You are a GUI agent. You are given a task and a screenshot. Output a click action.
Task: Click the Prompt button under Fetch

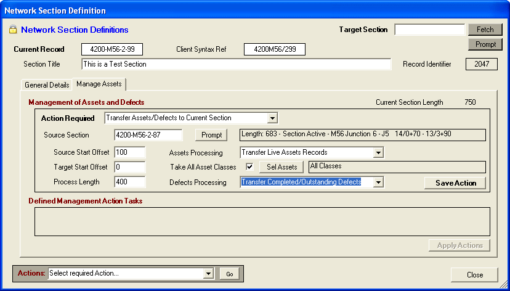[485, 44]
